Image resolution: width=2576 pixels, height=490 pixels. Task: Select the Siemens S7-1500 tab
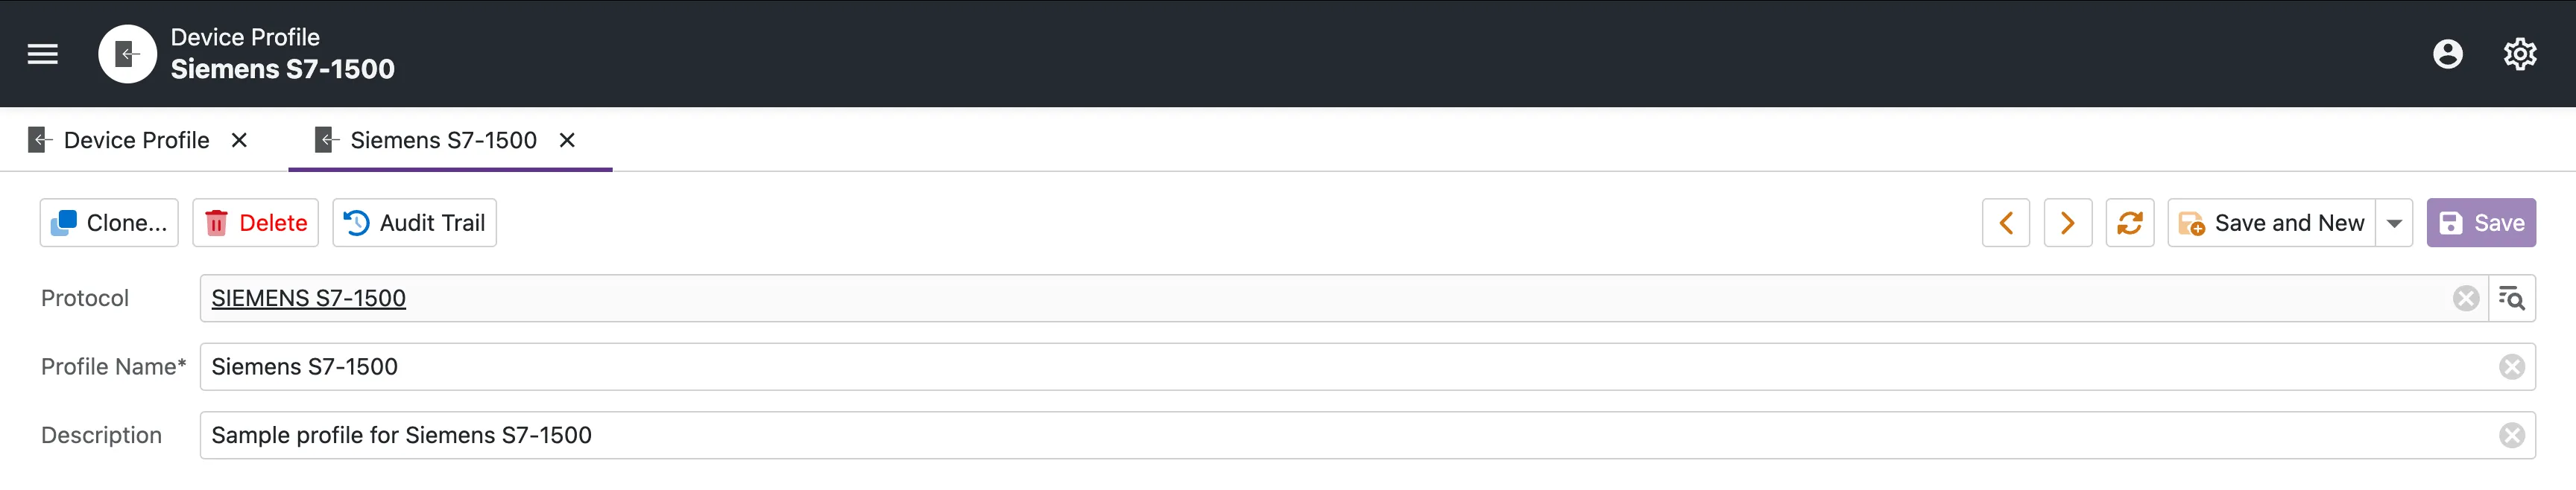(442, 140)
